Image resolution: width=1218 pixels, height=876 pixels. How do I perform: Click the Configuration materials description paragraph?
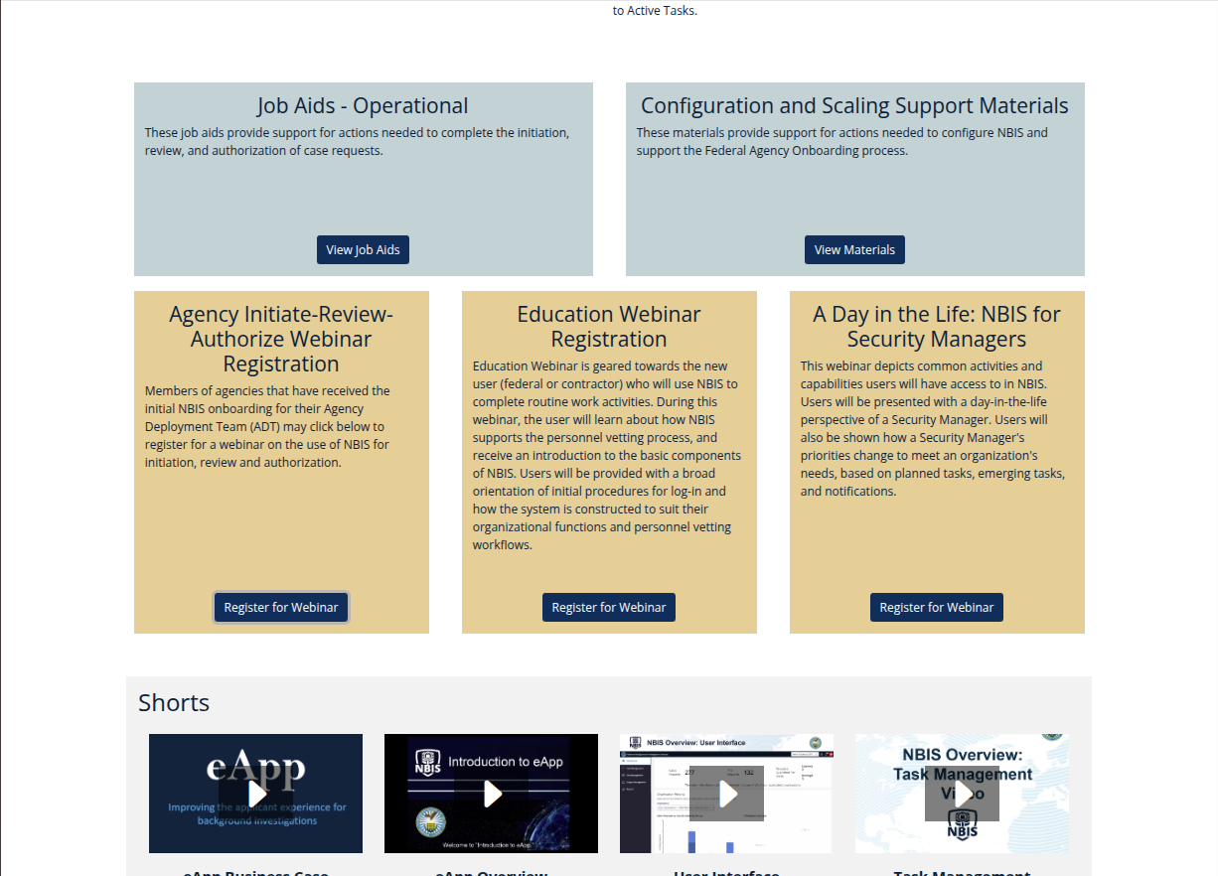(842, 141)
